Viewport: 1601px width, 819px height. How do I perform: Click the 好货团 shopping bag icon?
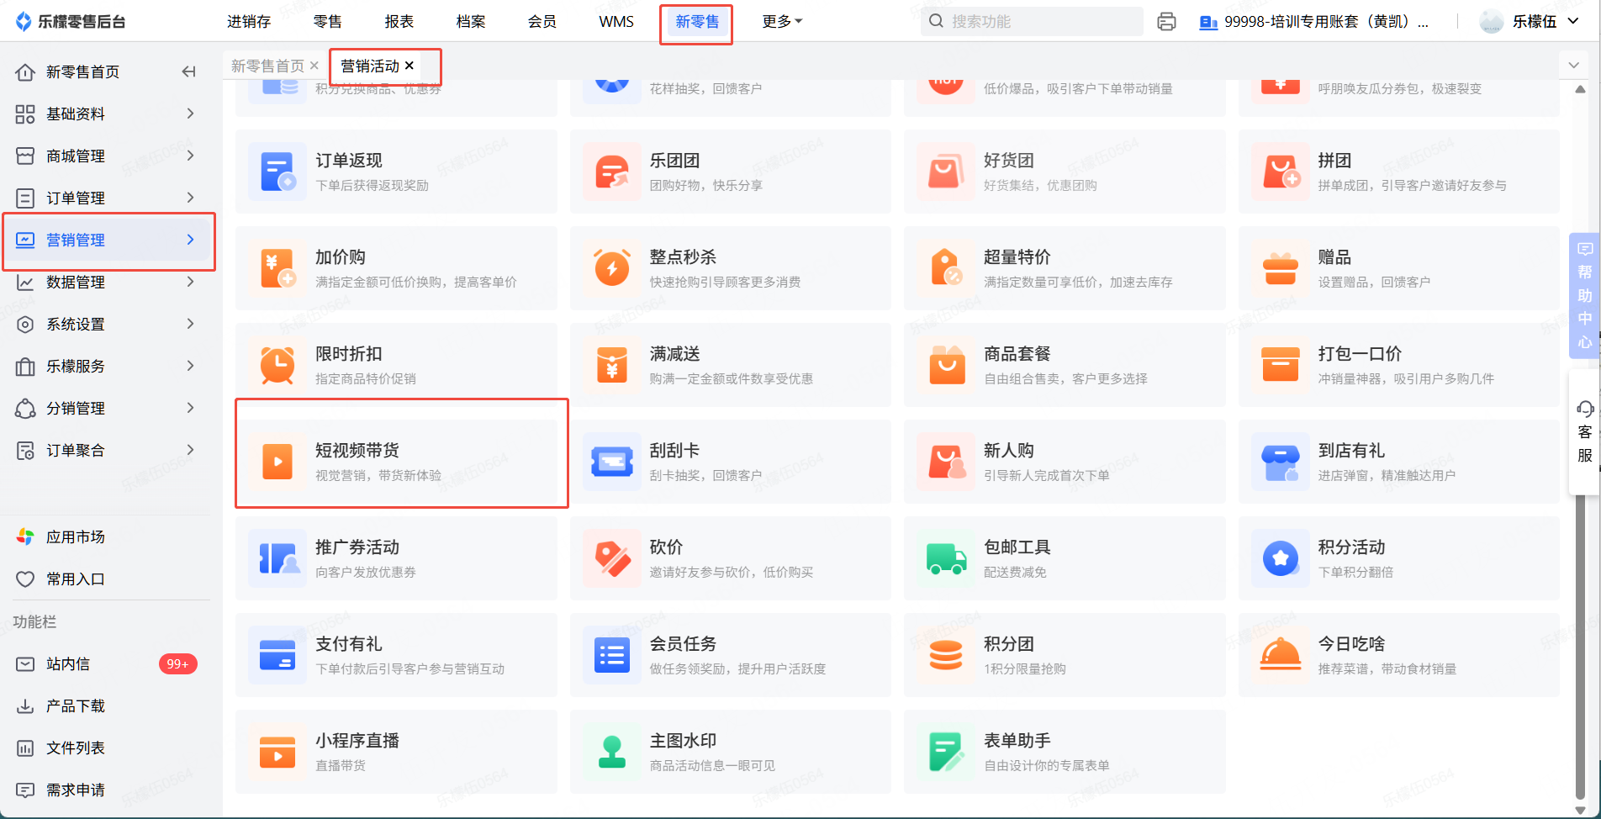tap(946, 172)
